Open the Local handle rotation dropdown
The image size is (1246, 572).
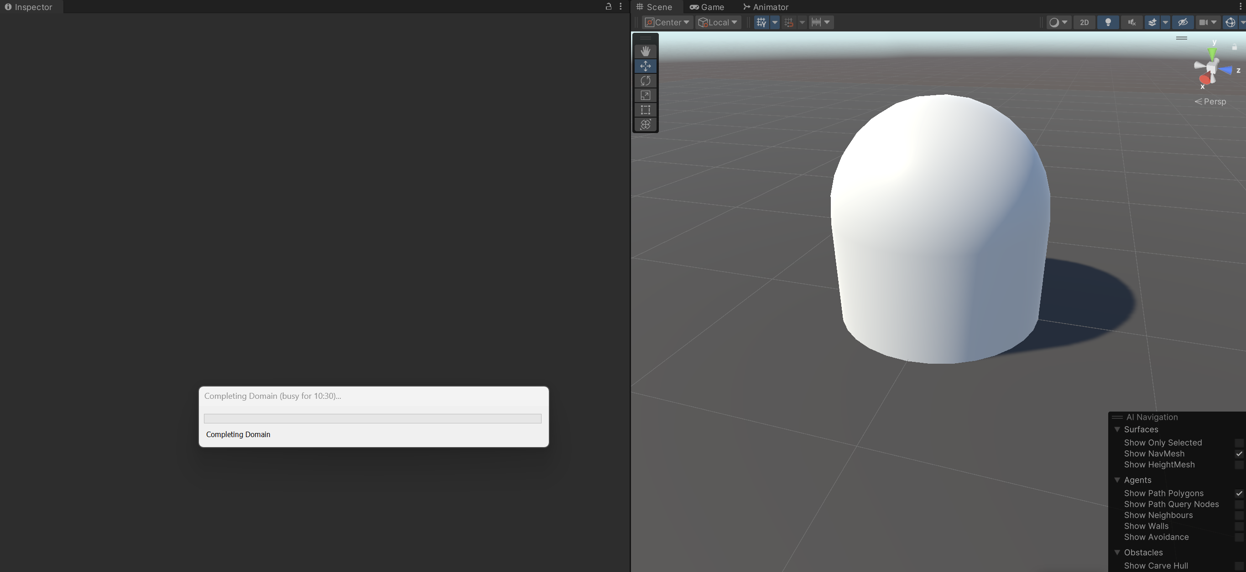coord(718,22)
